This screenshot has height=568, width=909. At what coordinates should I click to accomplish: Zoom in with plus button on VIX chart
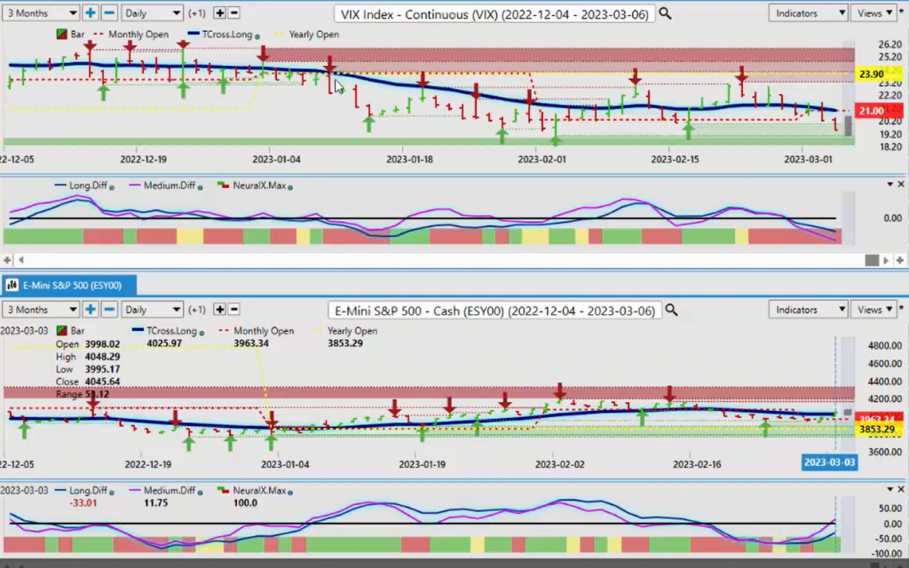[x=90, y=12]
